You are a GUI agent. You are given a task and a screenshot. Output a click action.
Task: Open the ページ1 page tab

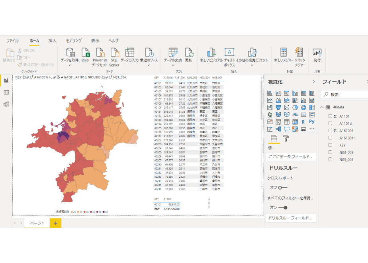[x=37, y=223]
